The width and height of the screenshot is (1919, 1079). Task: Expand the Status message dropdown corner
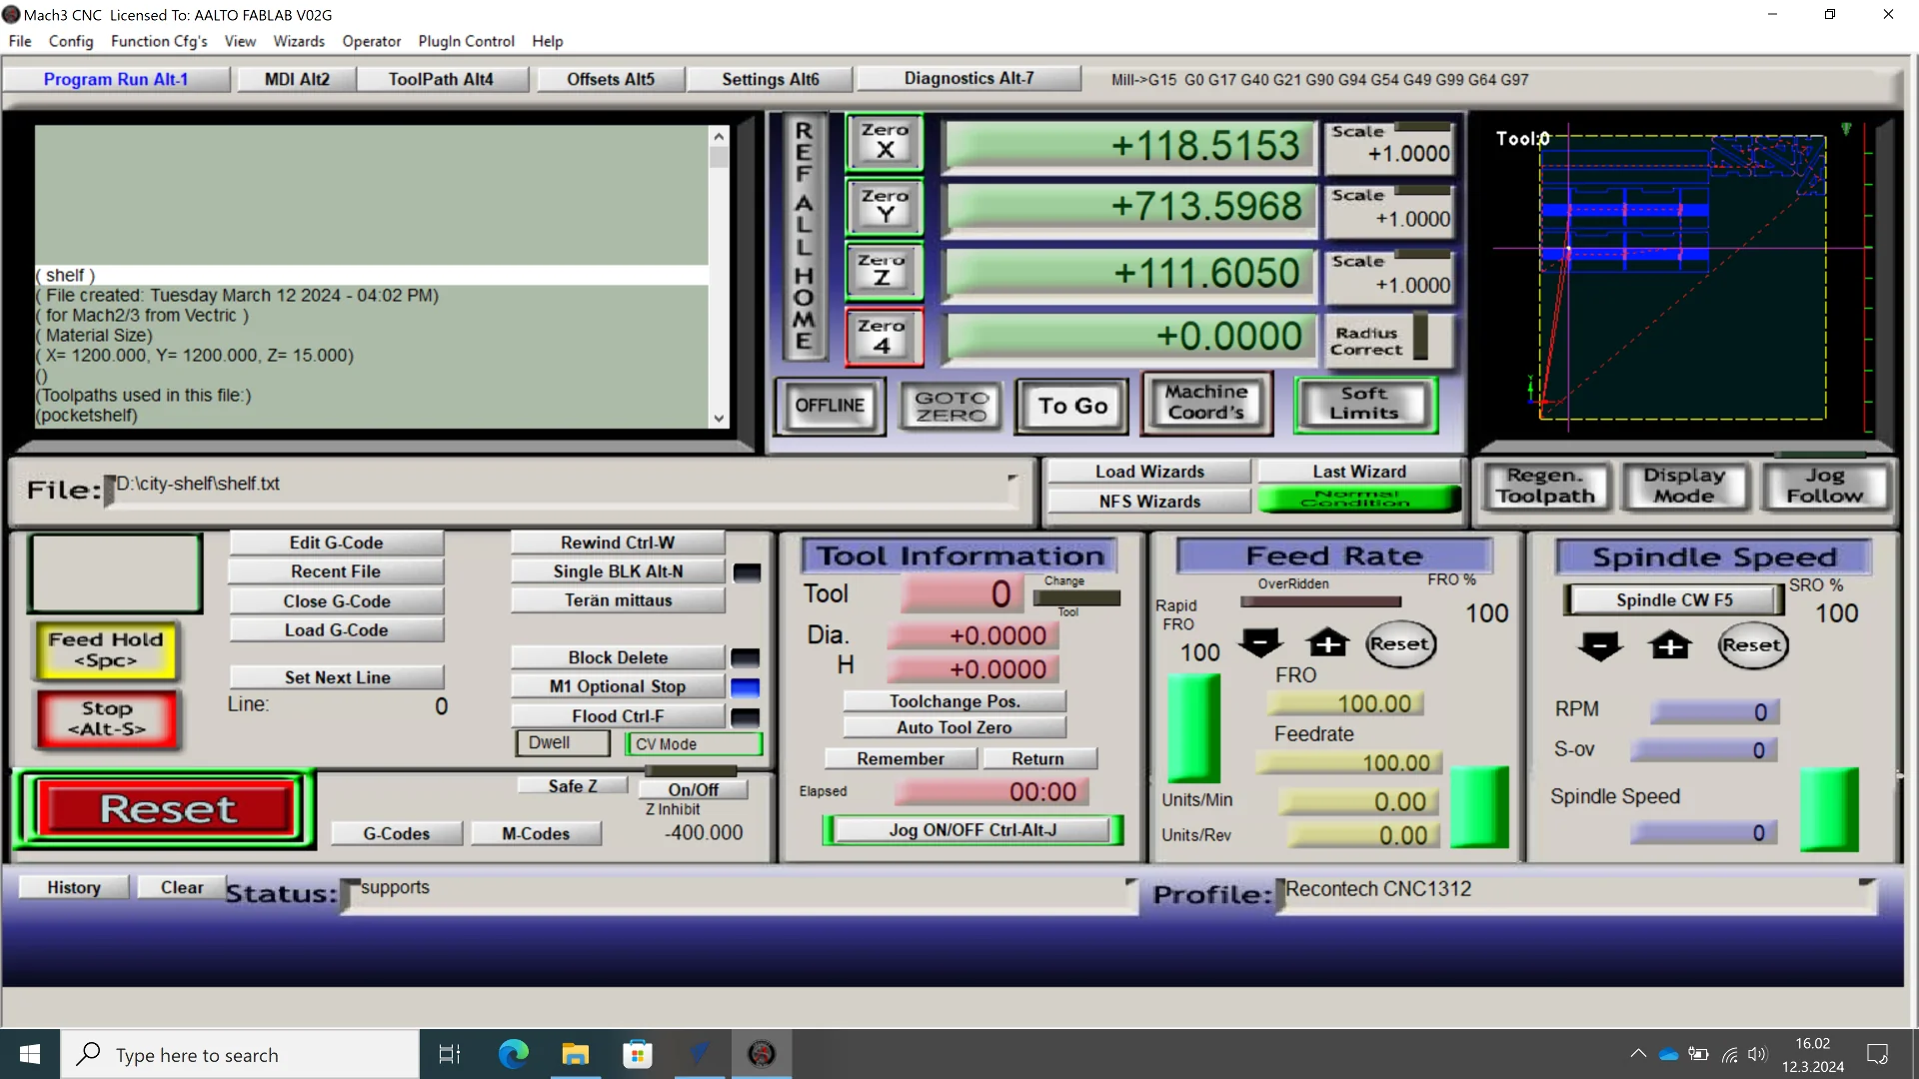tap(1130, 883)
